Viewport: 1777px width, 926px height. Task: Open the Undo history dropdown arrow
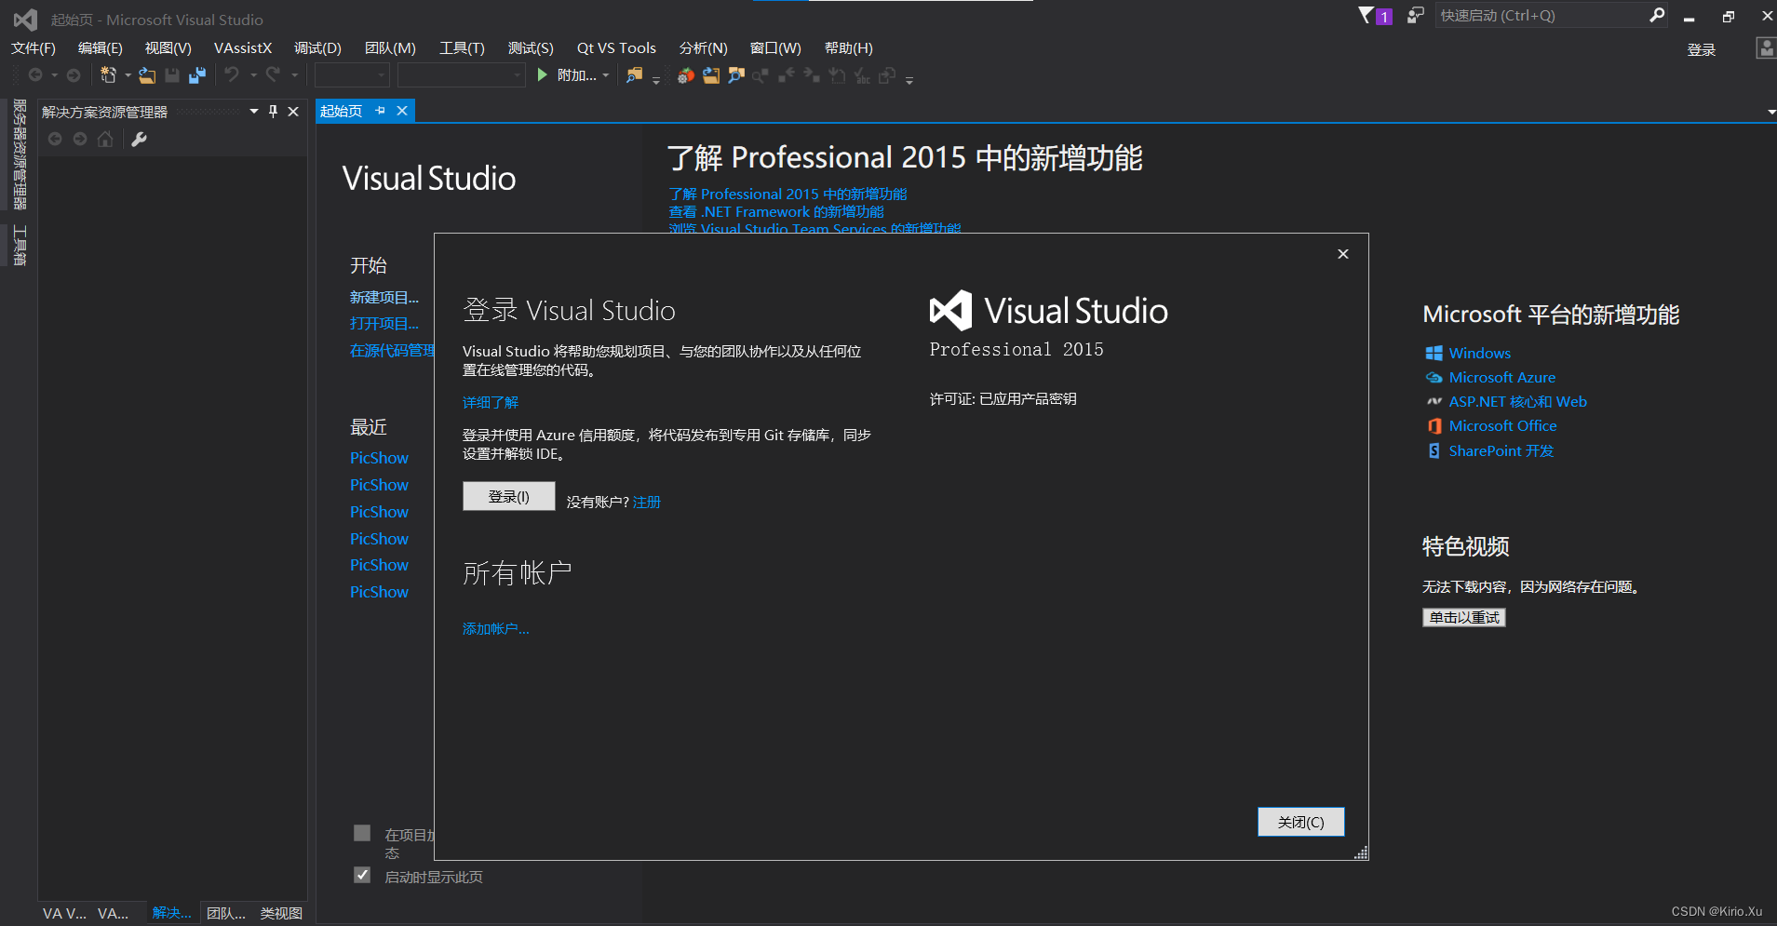(253, 75)
